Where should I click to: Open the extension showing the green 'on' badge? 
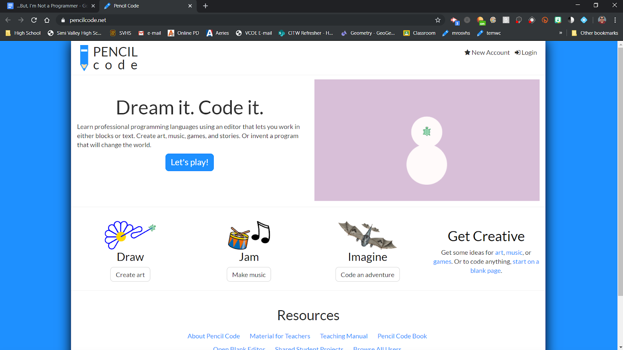coord(481,21)
